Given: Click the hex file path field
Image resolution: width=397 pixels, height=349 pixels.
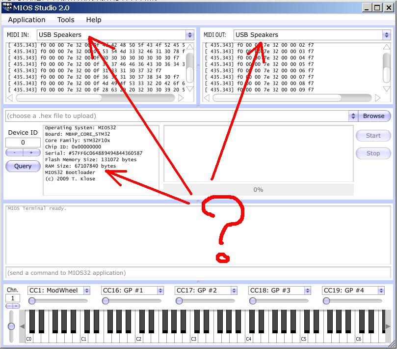Looking at the screenshot, I should pyautogui.click(x=177, y=116).
